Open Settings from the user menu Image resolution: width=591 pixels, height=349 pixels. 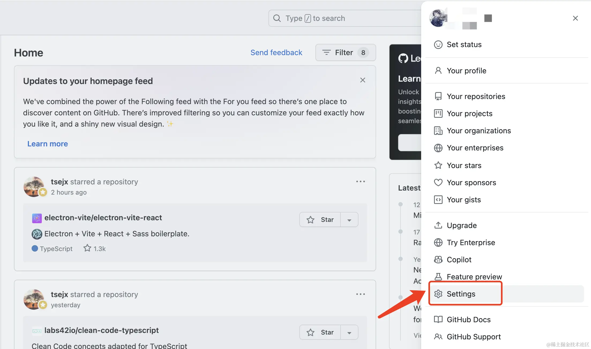click(507, 294)
